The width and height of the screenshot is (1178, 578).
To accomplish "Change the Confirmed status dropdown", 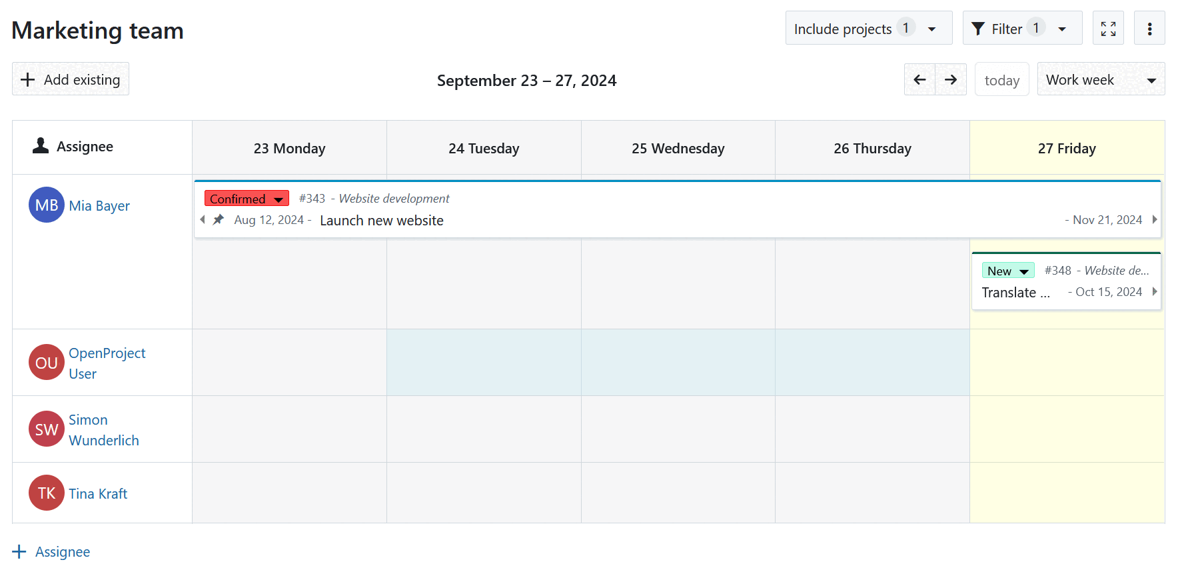I will click(x=246, y=199).
